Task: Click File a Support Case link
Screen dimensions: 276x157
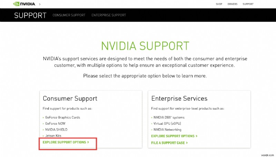Action: (169, 143)
